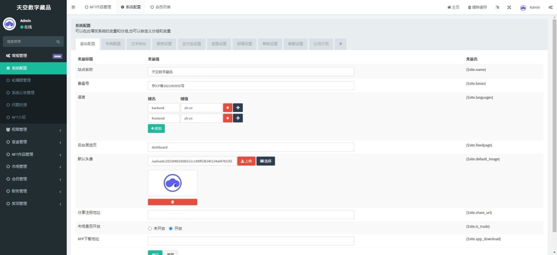Open the 公司介绍 config tab
This screenshot has height=255, width=557.
point(321,44)
